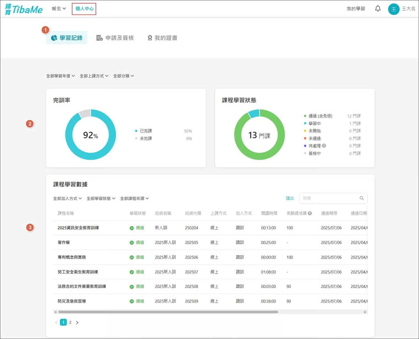The image size is (419, 339).
Task: Switch to the 我的證書 tab
Action: pos(162,38)
